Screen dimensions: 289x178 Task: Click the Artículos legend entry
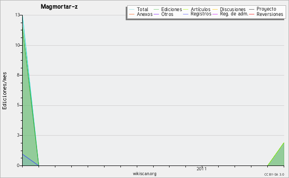pyautogui.click(x=197, y=9)
